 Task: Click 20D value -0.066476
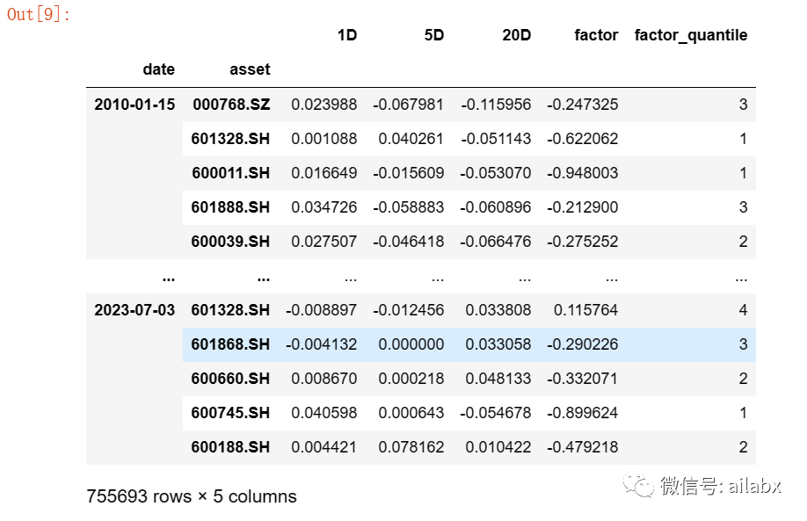pyautogui.click(x=495, y=242)
